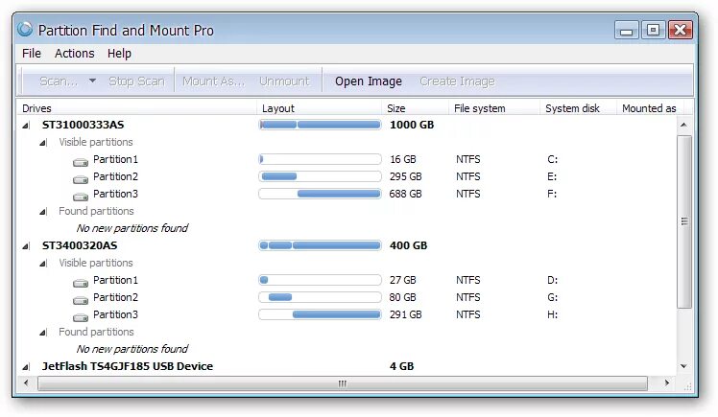Click the horizontal scrollbar left arrow

[26, 383]
